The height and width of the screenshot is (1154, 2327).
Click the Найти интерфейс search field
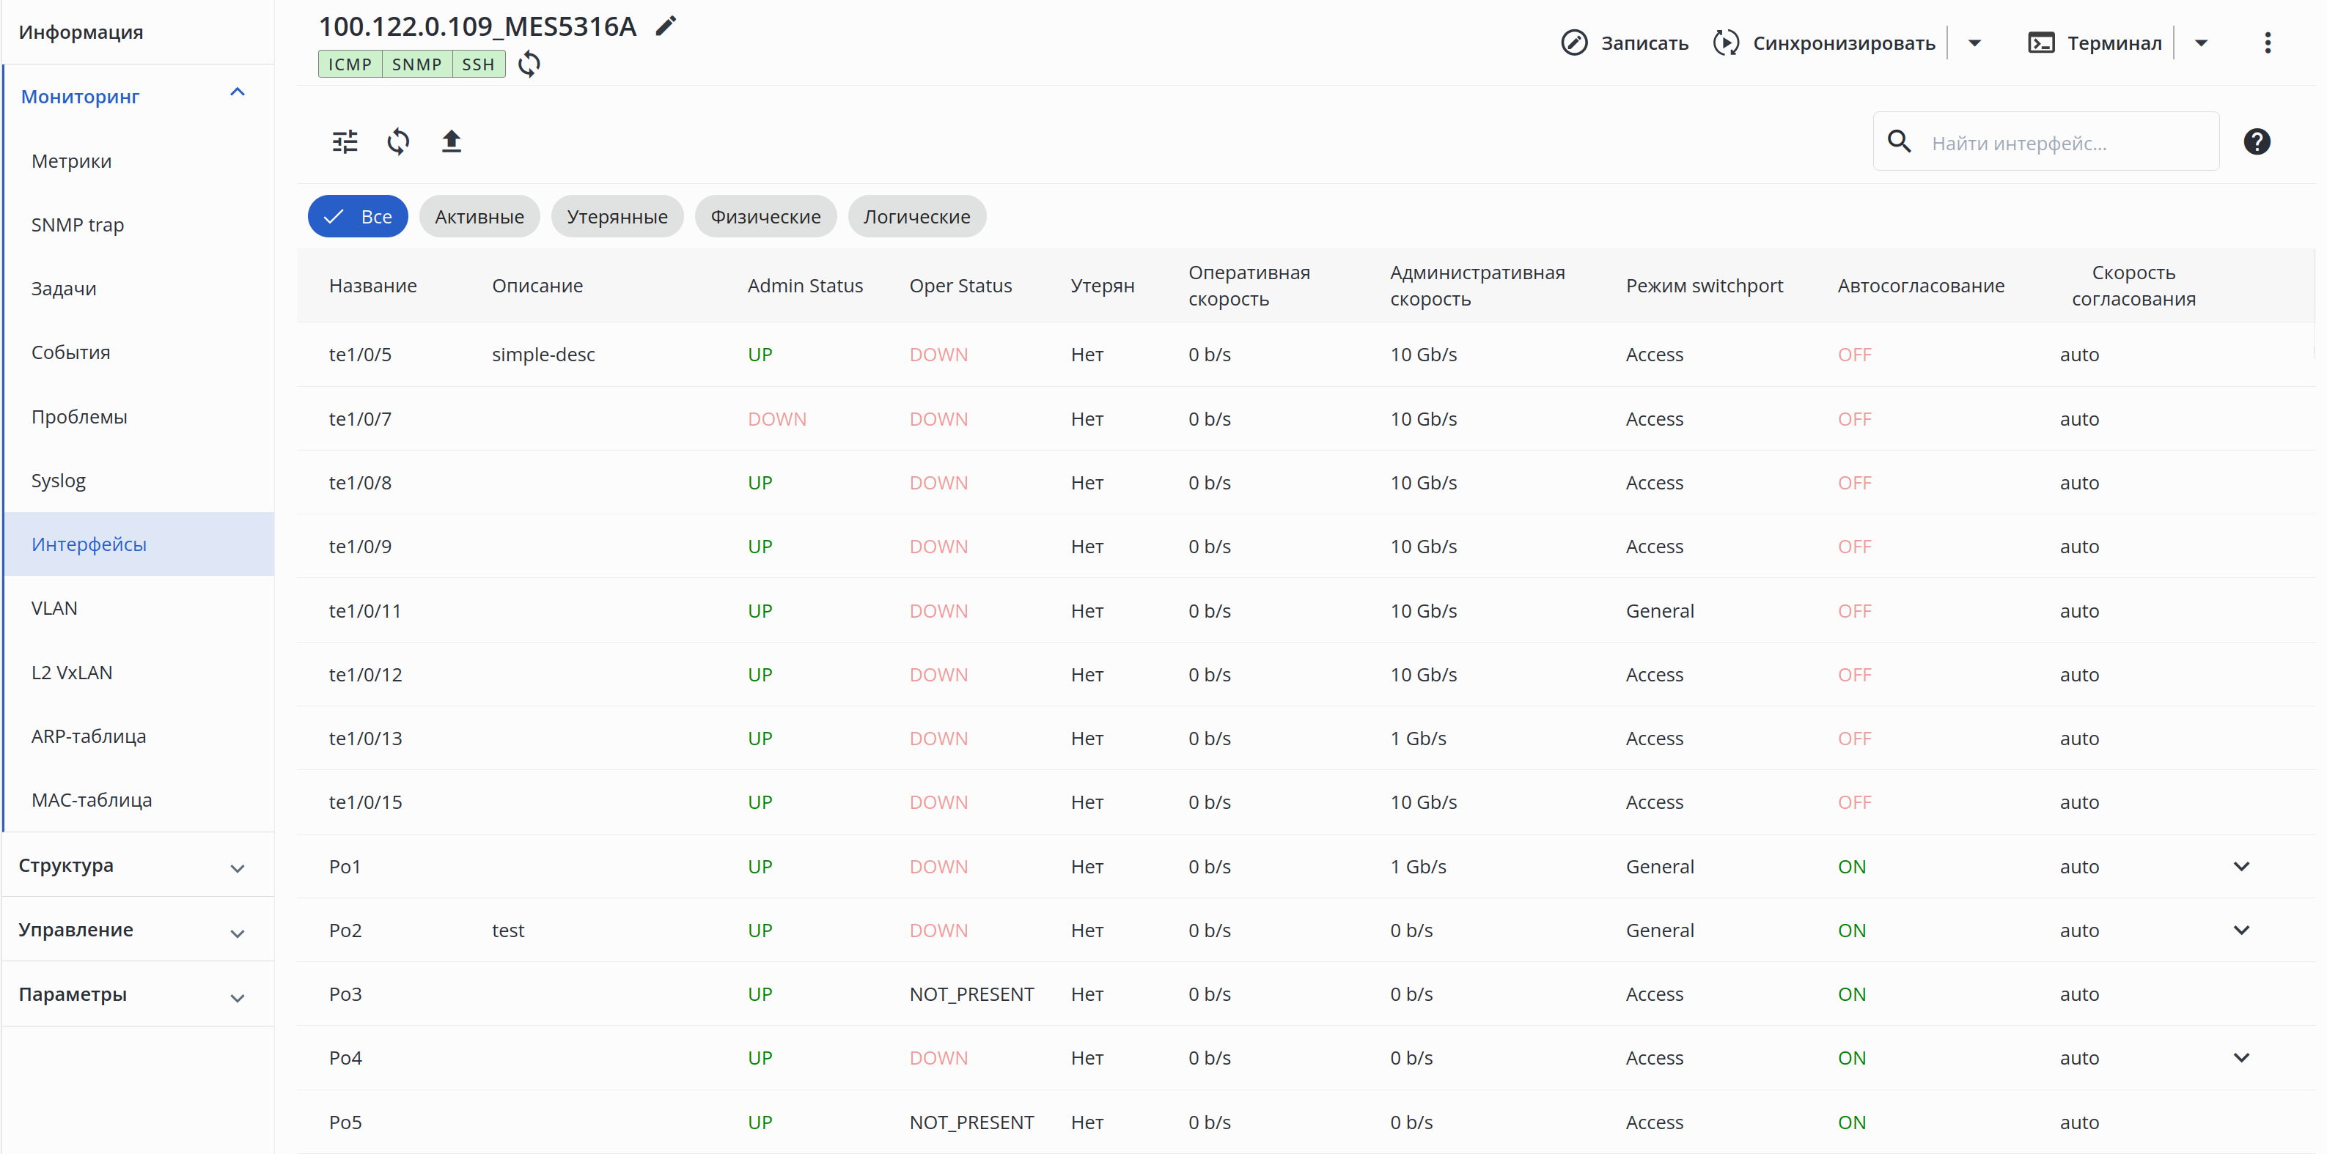2064,143
